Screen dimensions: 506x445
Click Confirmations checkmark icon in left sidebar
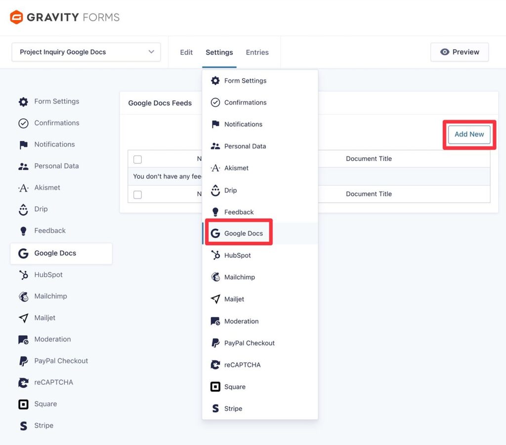(23, 123)
